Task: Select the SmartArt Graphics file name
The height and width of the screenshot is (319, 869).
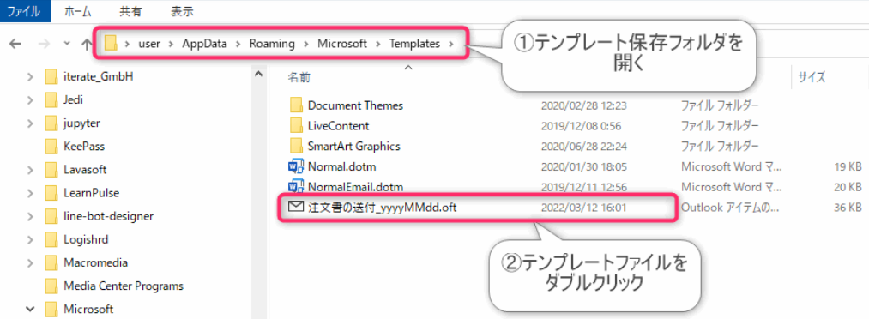Action: point(353,146)
